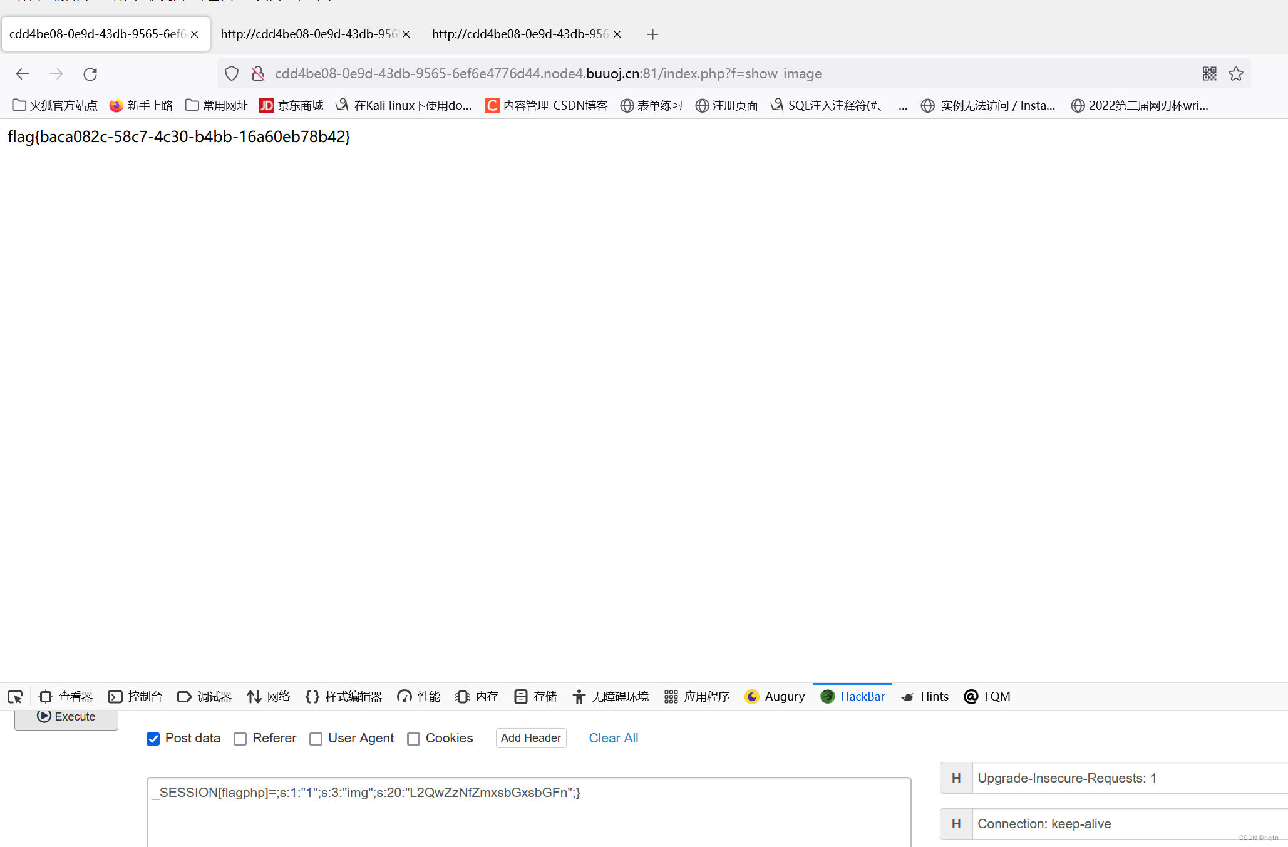Switch to the second browser tab
Viewport: 1288px width, 847px height.
[x=309, y=34]
